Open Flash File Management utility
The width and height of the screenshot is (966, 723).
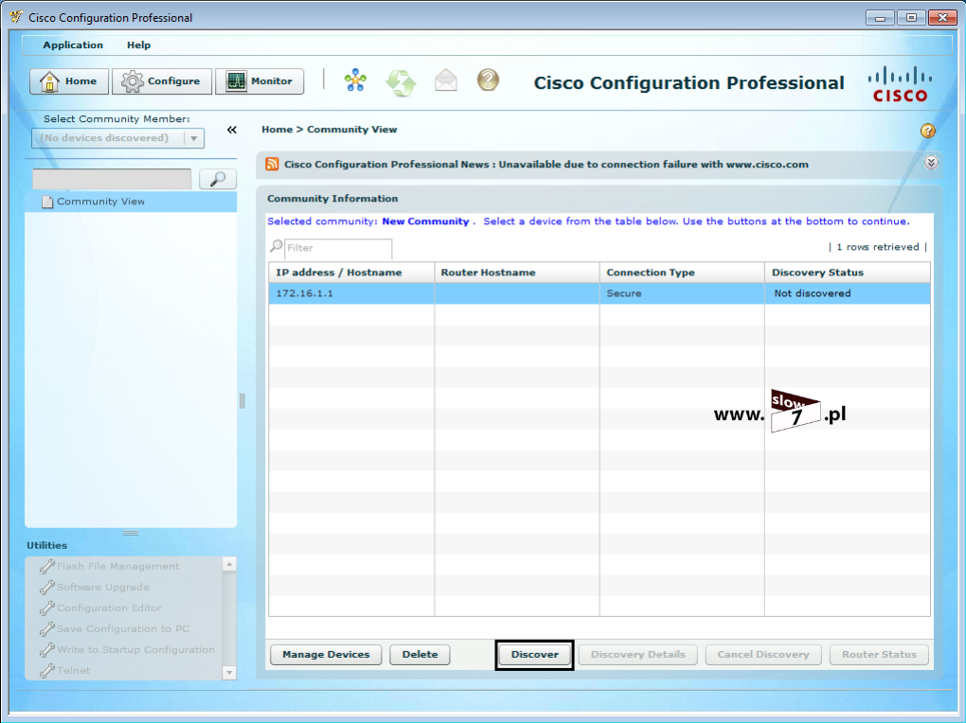(117, 566)
